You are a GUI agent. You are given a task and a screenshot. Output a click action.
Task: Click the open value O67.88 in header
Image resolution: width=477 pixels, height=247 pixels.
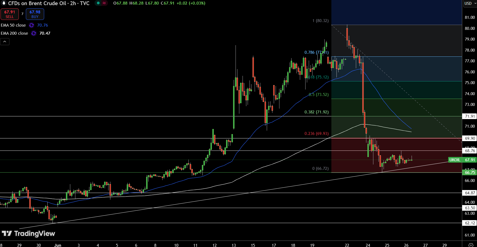[120, 3]
